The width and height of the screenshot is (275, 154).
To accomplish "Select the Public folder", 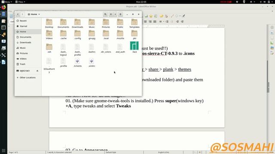I will click(x=120, y=24).
